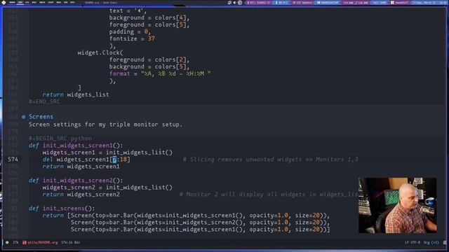Click the qtile/README.org buffer name

coord(42,243)
